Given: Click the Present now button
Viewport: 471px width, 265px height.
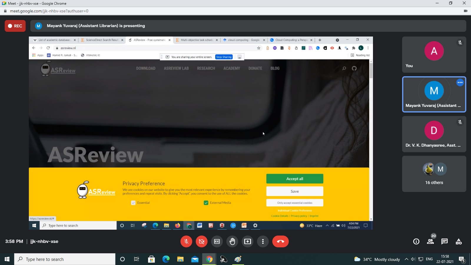Looking at the screenshot, I should [248, 241].
